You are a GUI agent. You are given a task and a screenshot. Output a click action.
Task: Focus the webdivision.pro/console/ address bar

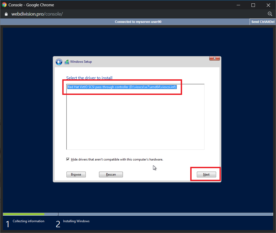[x=37, y=14]
